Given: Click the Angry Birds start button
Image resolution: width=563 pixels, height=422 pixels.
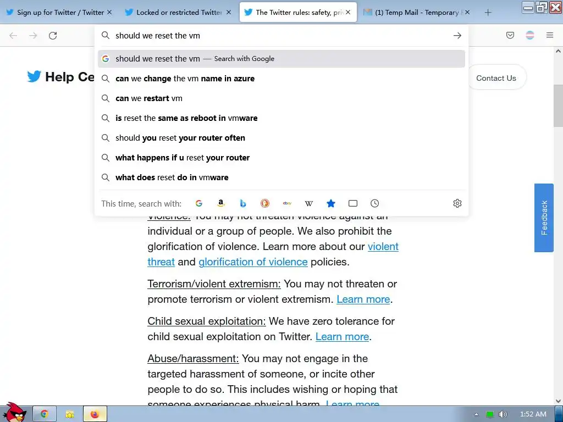Looking at the screenshot, I should 14,412.
